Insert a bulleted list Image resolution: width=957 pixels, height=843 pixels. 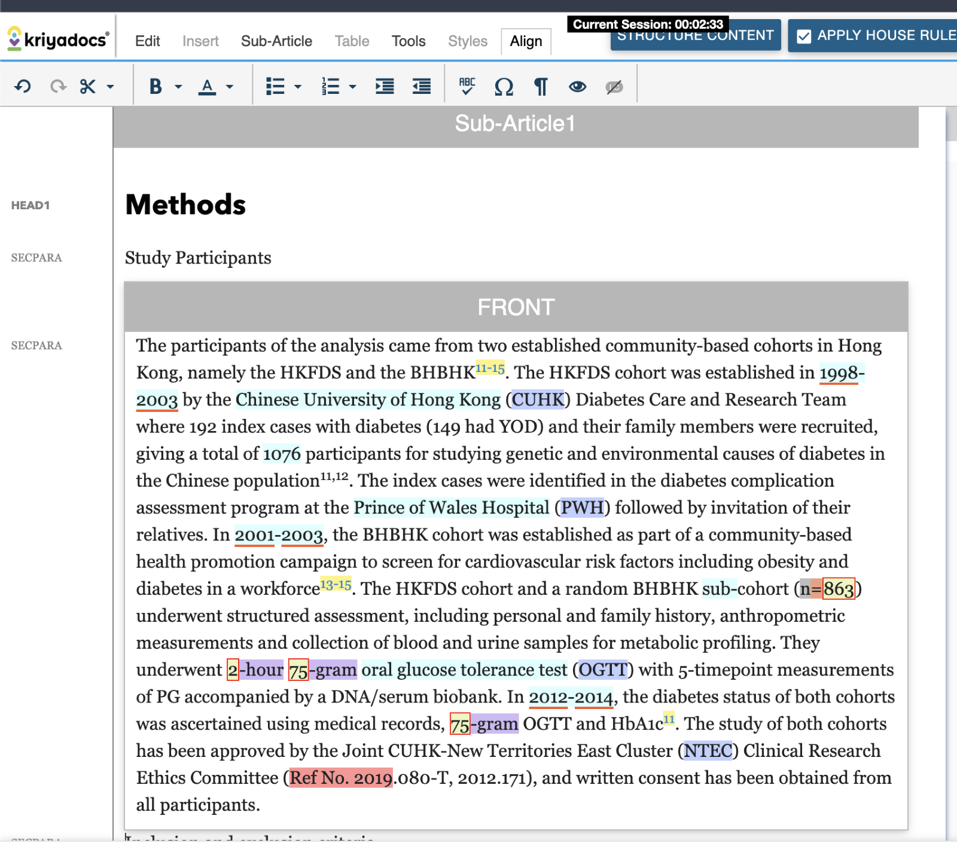point(275,87)
